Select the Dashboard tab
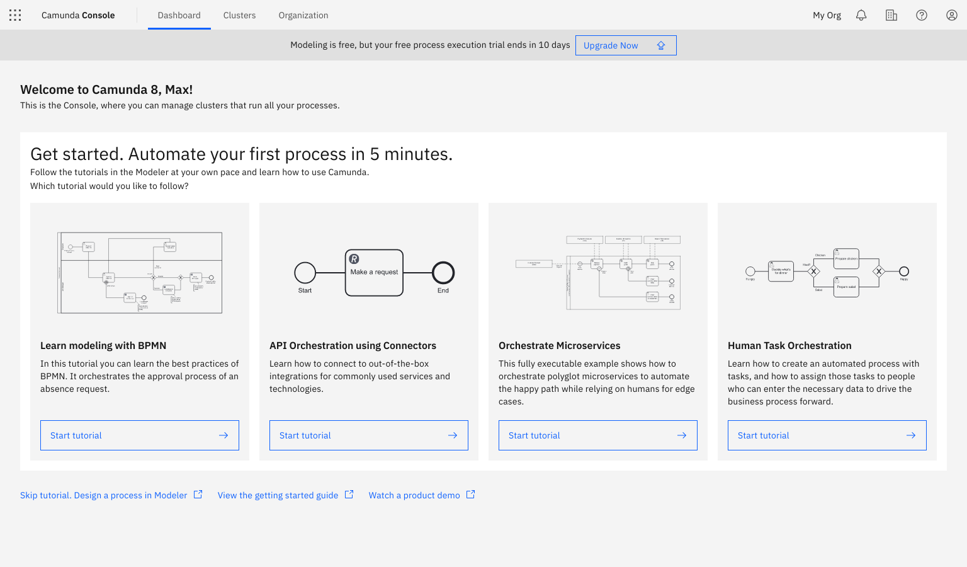This screenshot has width=967, height=567. pyautogui.click(x=179, y=15)
